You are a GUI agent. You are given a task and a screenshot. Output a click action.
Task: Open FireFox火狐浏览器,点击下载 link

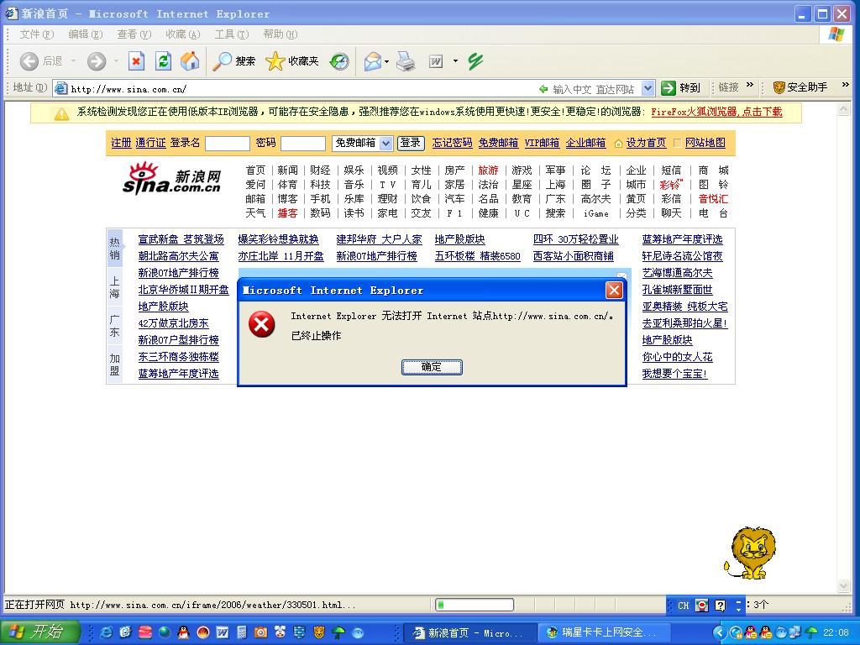[716, 112]
